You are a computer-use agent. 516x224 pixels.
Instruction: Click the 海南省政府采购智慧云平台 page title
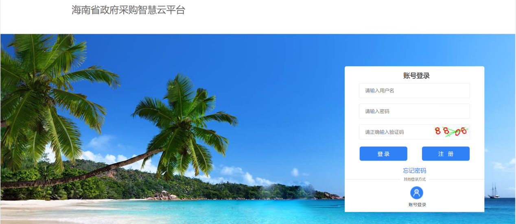(128, 10)
